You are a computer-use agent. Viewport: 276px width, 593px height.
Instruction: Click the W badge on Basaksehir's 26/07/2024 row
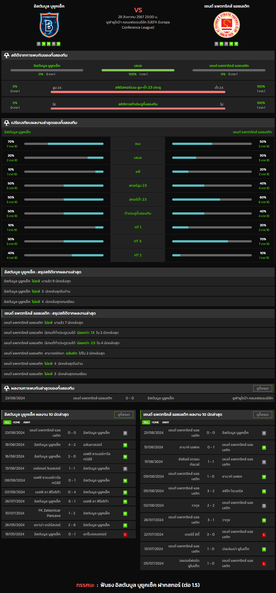pyautogui.click(x=125, y=502)
